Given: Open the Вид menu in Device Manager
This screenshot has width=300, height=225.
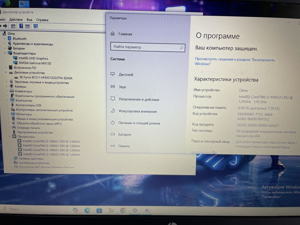Looking at the screenshot, I should point(29,20).
